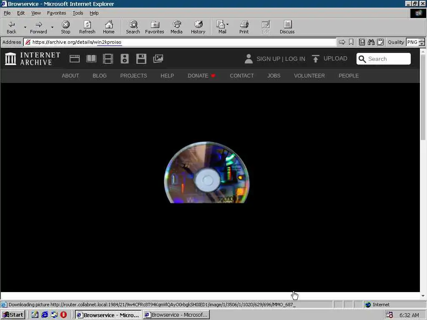This screenshot has width=427, height=320.
Task: Click the Go arrow beside the address bar
Action: pos(342,42)
